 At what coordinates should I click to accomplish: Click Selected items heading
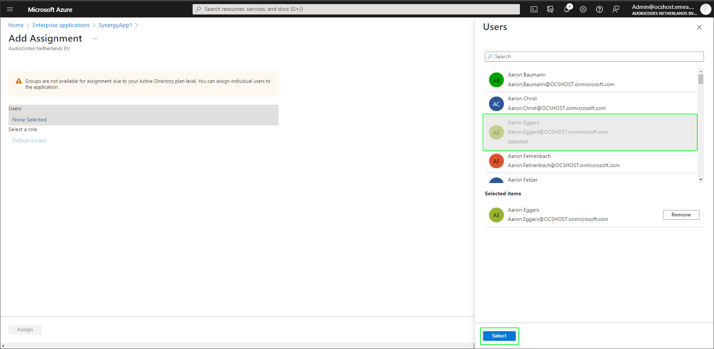503,193
